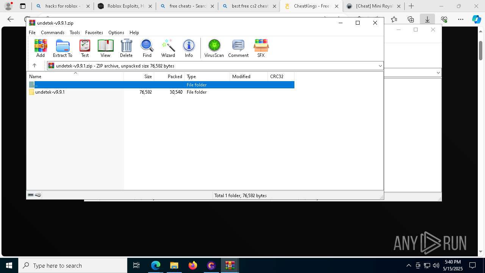This screenshot has width=485, height=273.
Task: Open Microsoft Edge from taskbar
Action: coord(156,265)
